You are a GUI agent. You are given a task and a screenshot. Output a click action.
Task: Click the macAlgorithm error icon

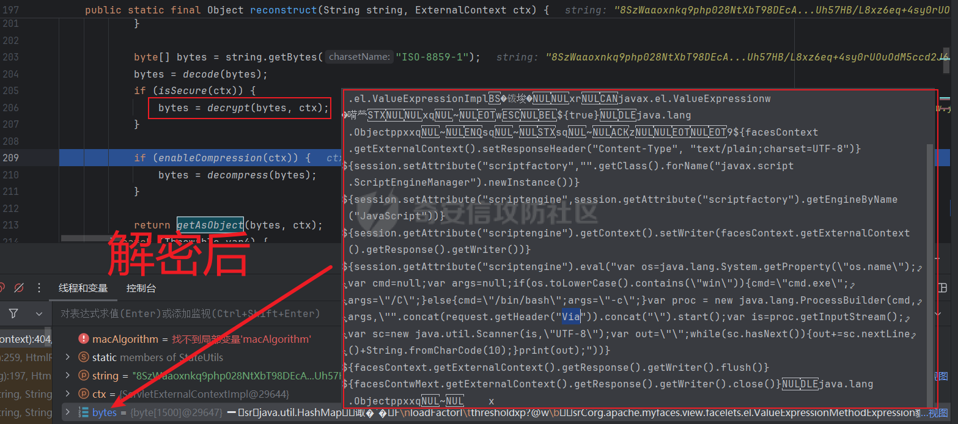click(83, 339)
